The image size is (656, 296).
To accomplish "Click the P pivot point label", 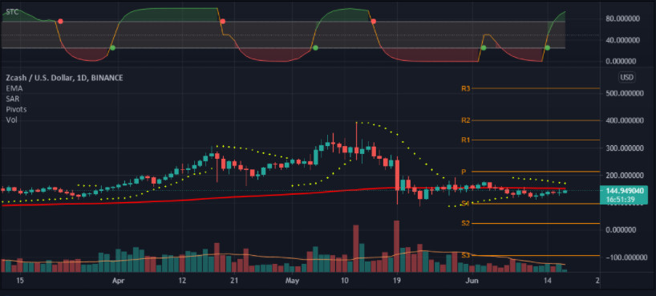I will (x=464, y=172).
